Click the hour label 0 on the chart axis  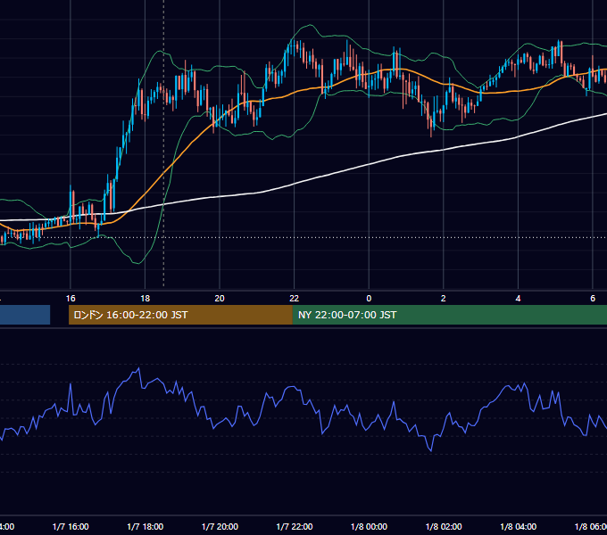tap(369, 299)
